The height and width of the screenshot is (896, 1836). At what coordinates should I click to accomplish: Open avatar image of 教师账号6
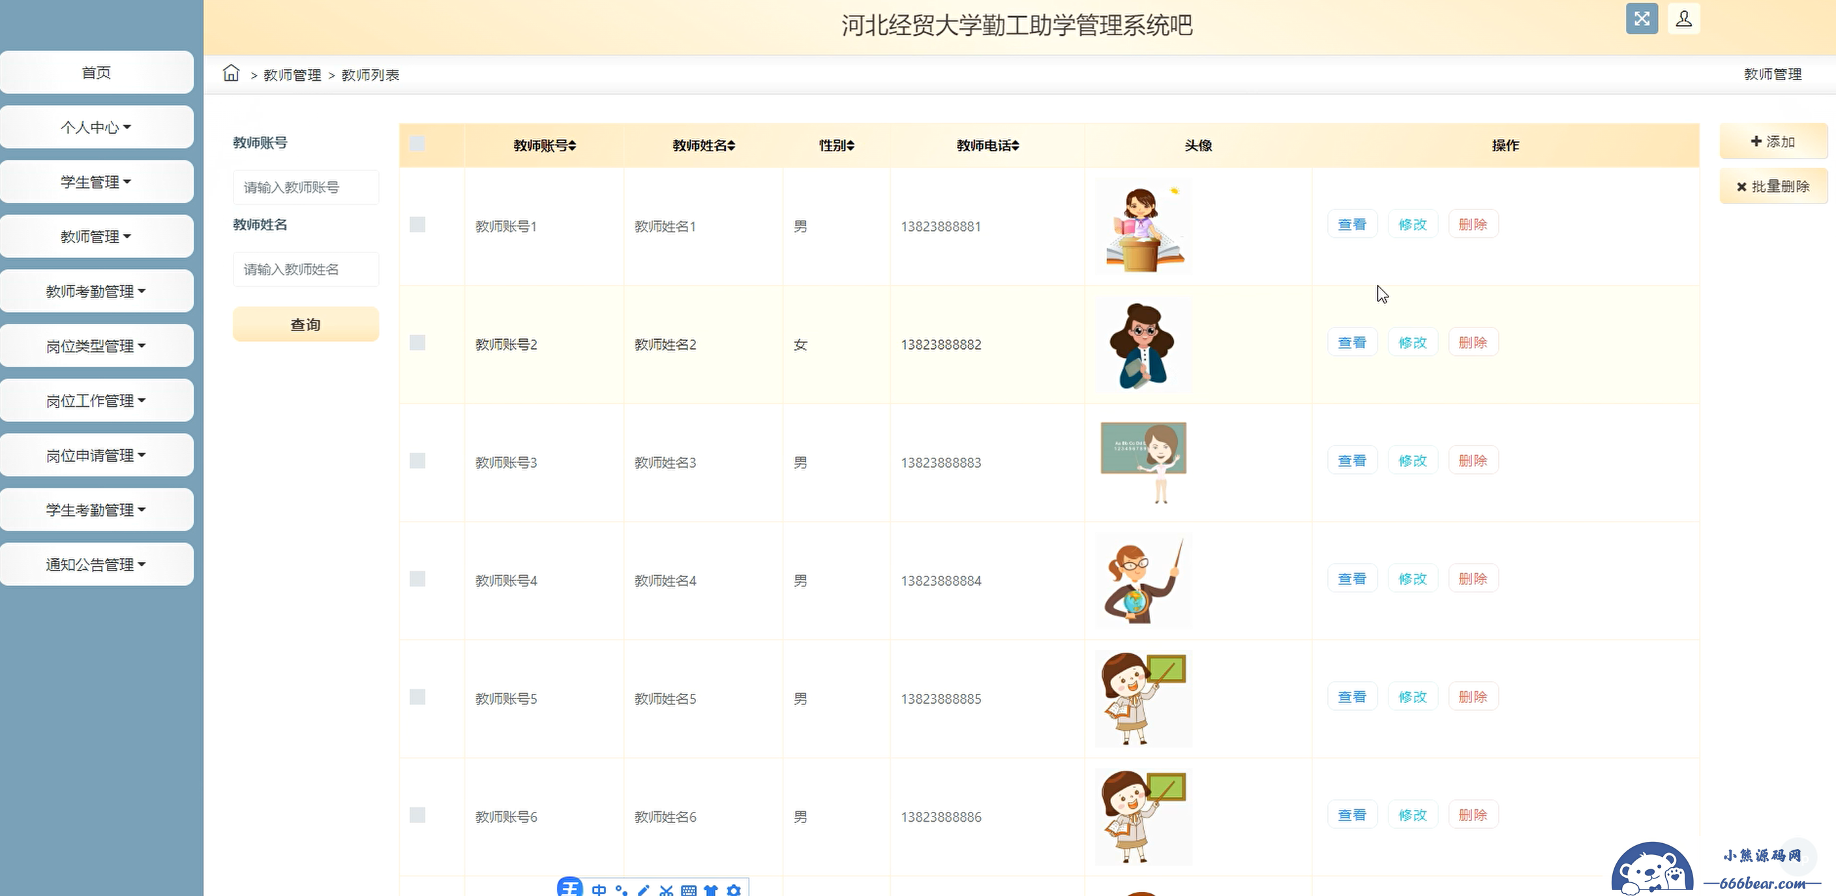(1143, 817)
